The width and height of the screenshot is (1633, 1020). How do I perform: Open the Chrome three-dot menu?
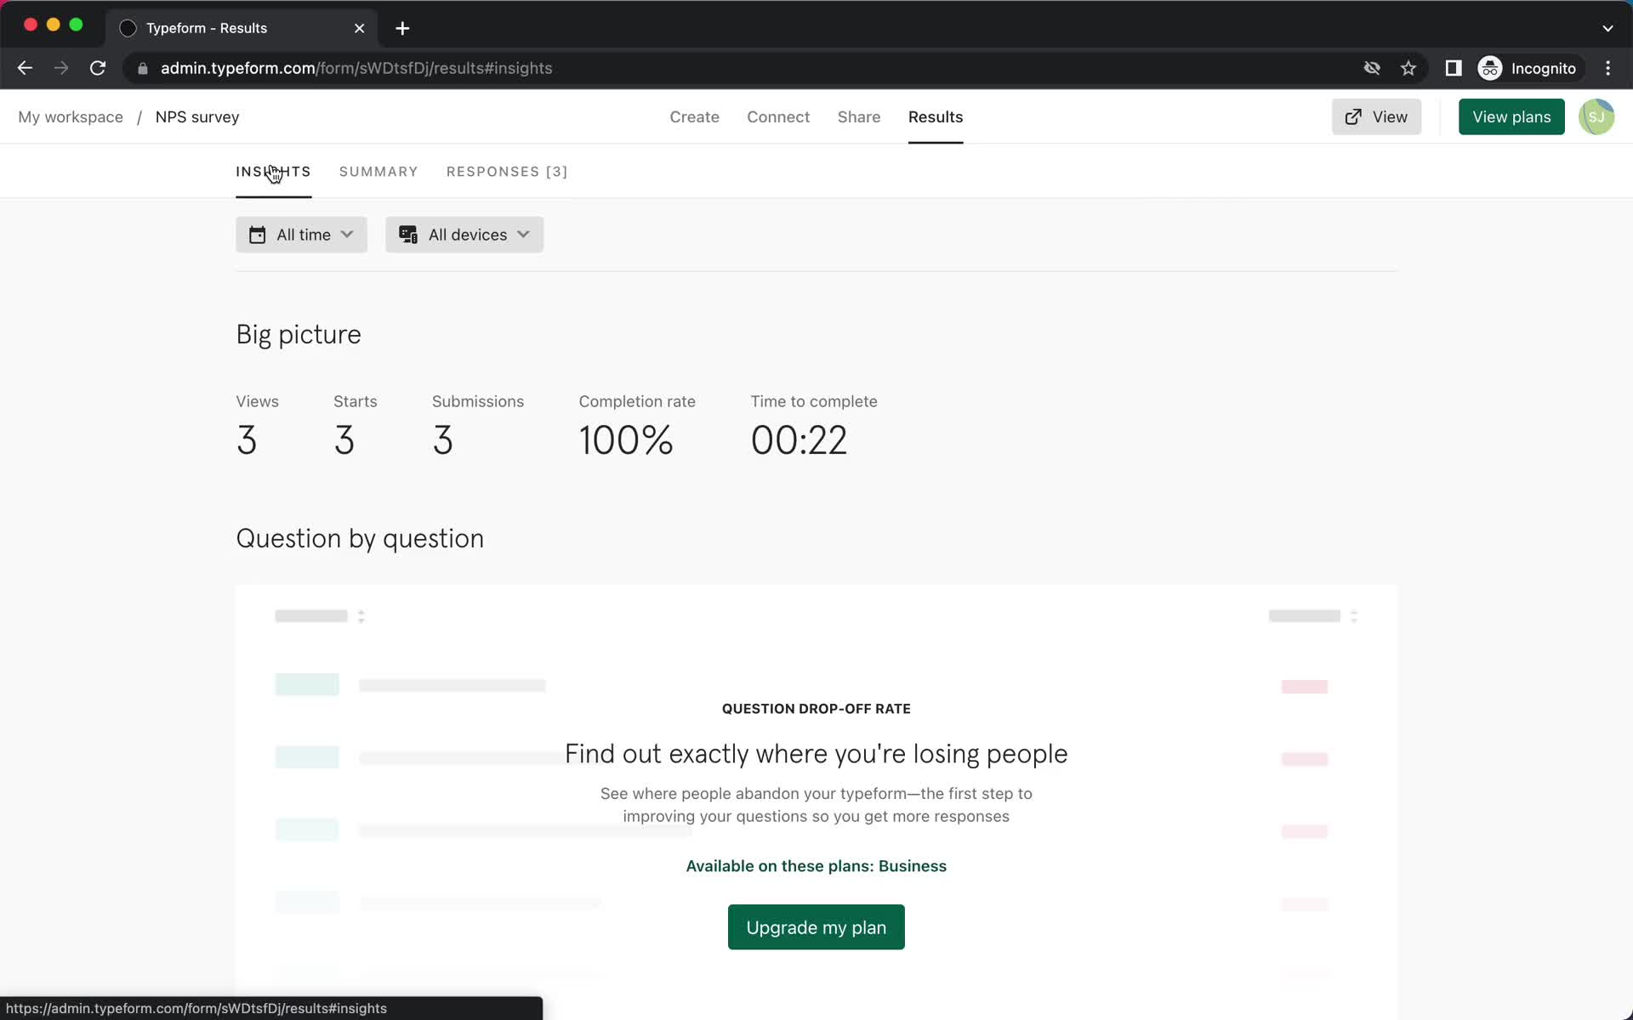1607,68
